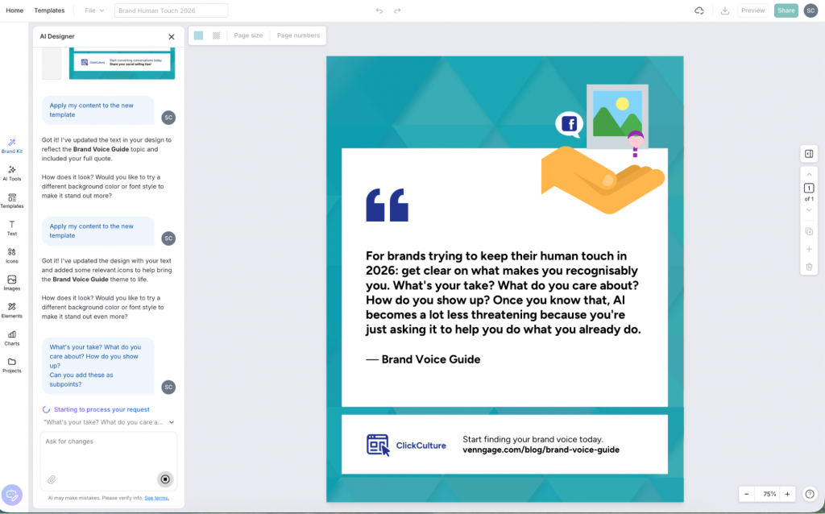Click the Share button

coord(786,10)
